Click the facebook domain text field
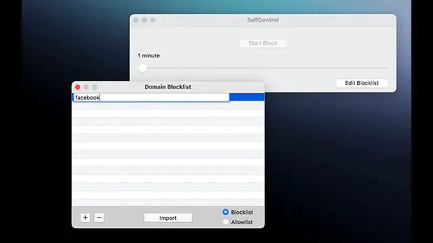Image resolution: width=433 pixels, height=243 pixels. point(151,97)
